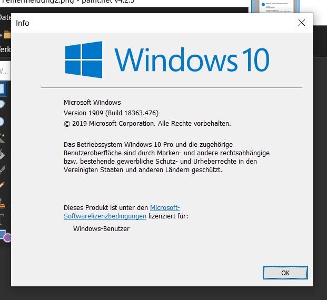327x300 pixels.
Task: Select the Rectangle Select tool in paint.net
Action: point(3,89)
